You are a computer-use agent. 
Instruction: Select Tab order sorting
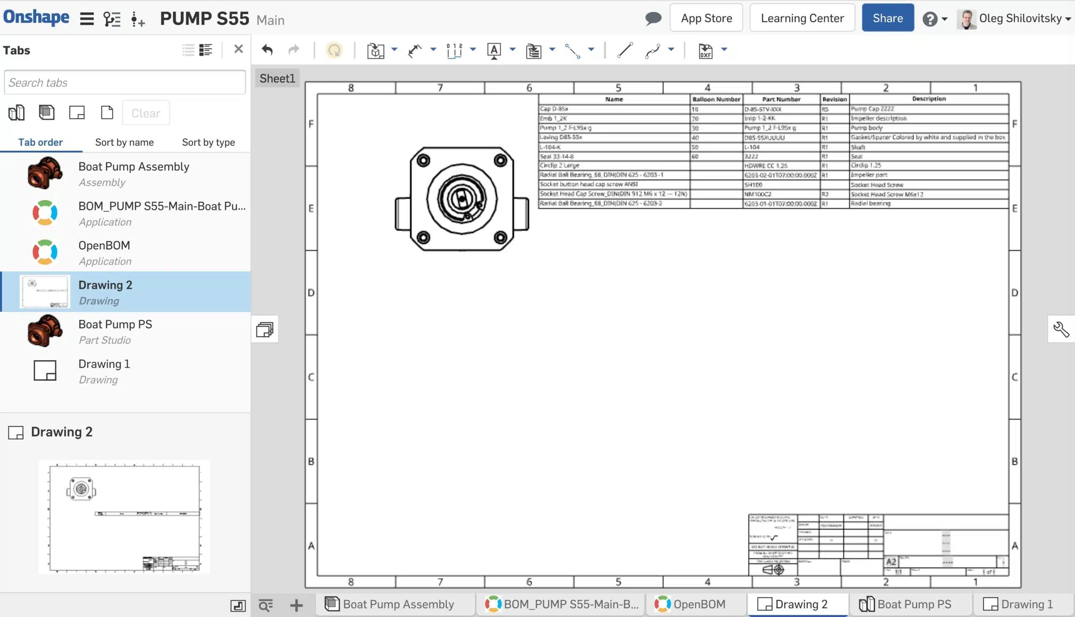tap(40, 142)
